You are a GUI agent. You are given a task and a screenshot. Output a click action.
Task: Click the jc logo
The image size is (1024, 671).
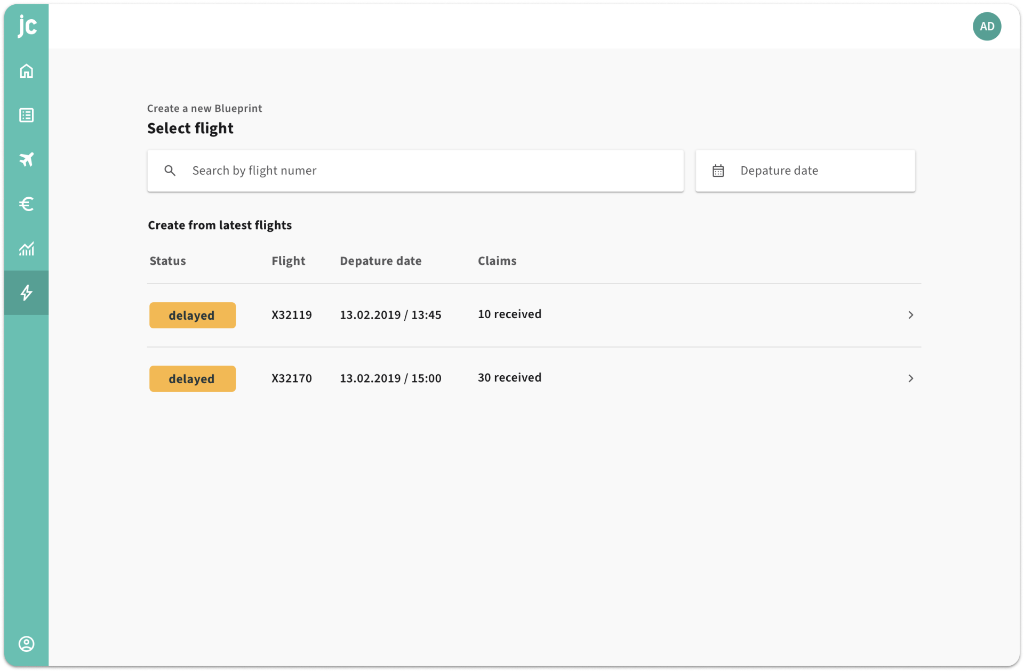27,26
